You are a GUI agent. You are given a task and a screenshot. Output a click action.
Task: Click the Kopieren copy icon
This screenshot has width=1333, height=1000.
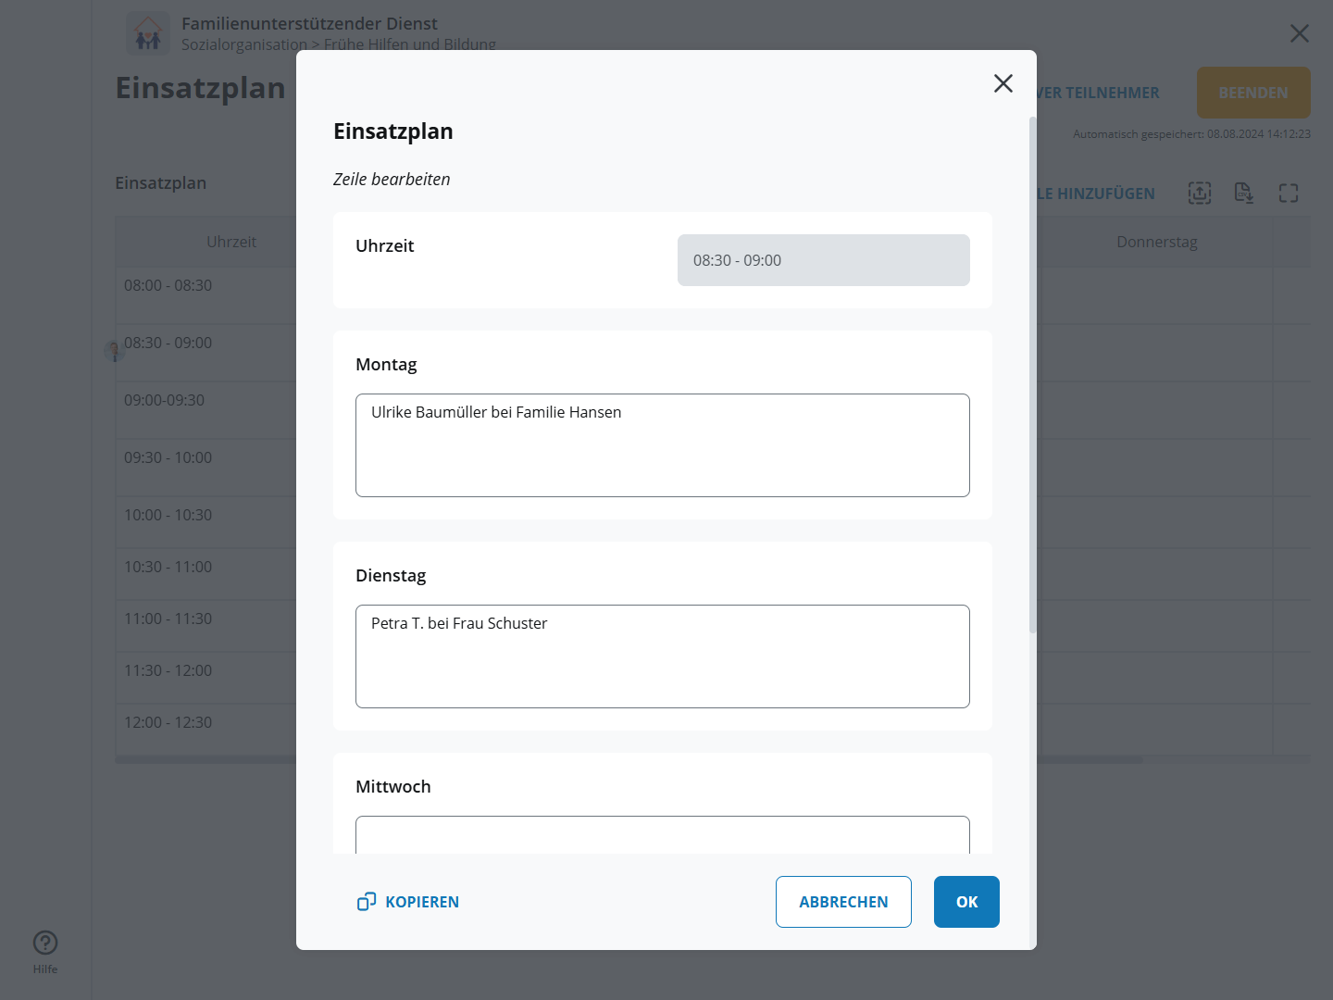point(367,902)
